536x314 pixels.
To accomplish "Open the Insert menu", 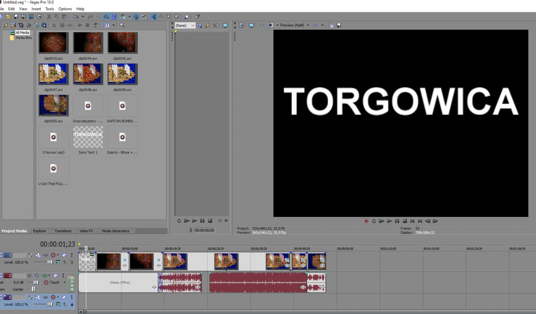I will 36,9.
